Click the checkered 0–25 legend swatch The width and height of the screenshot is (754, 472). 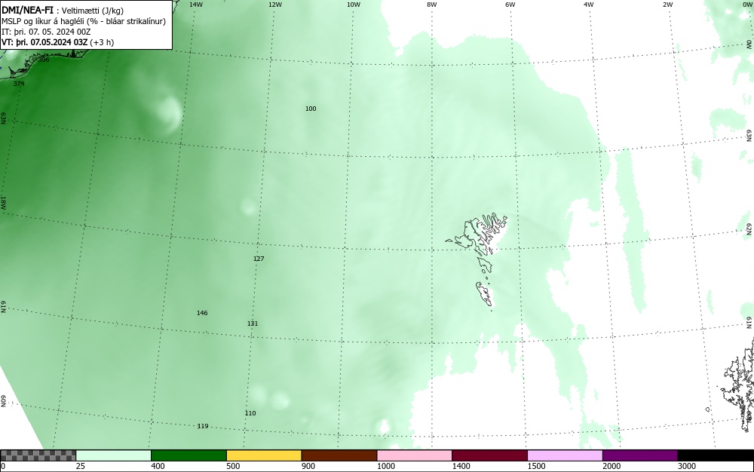(x=38, y=455)
